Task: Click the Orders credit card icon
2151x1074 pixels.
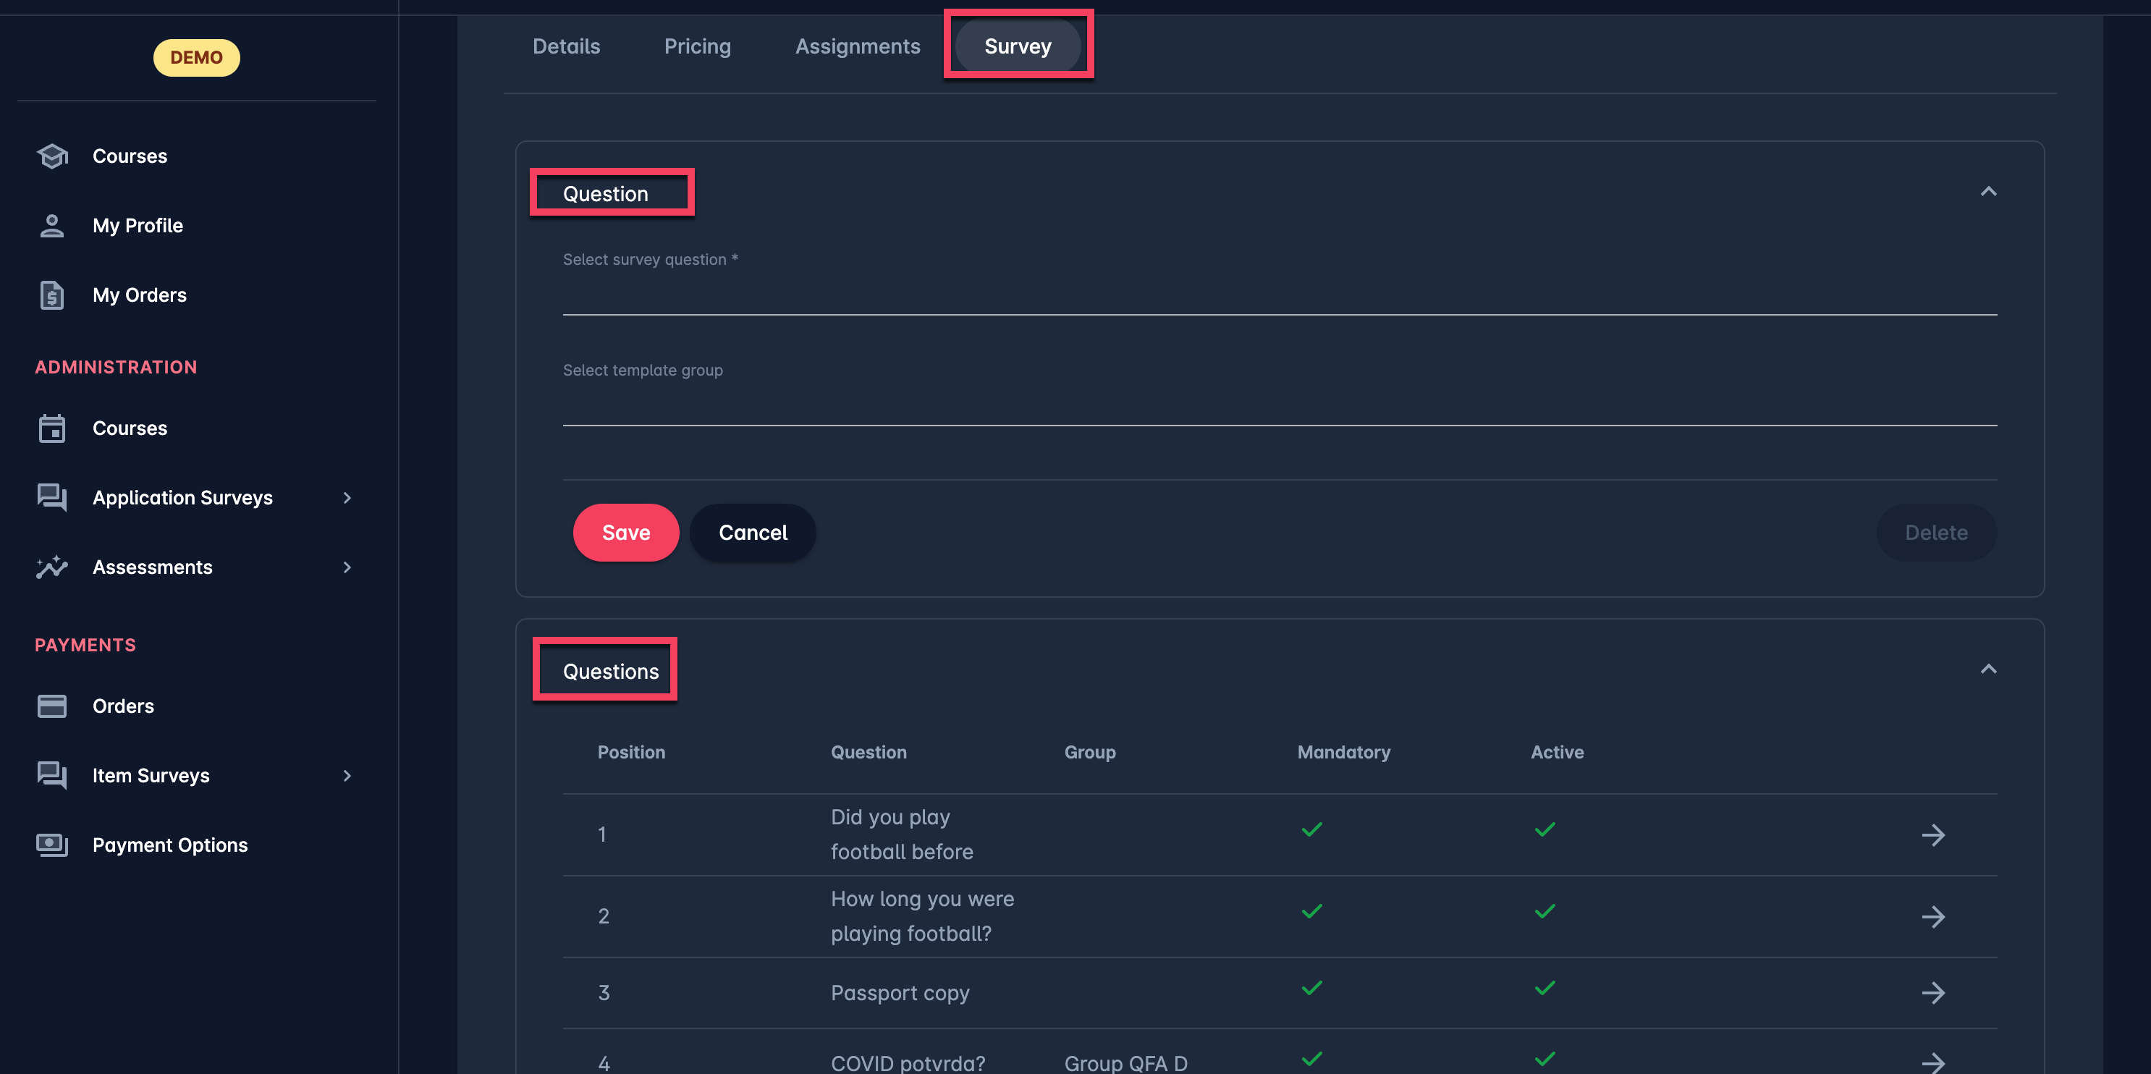Action: [52, 706]
